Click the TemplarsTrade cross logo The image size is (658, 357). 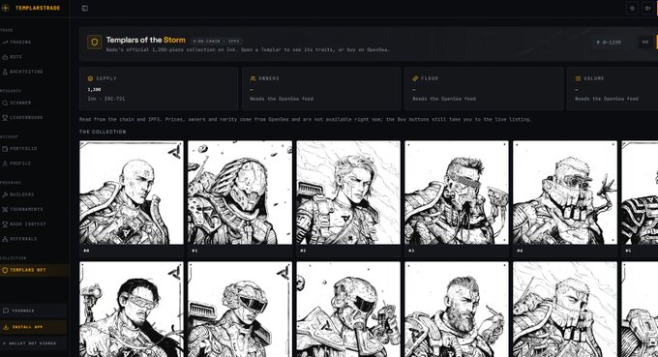point(6,8)
